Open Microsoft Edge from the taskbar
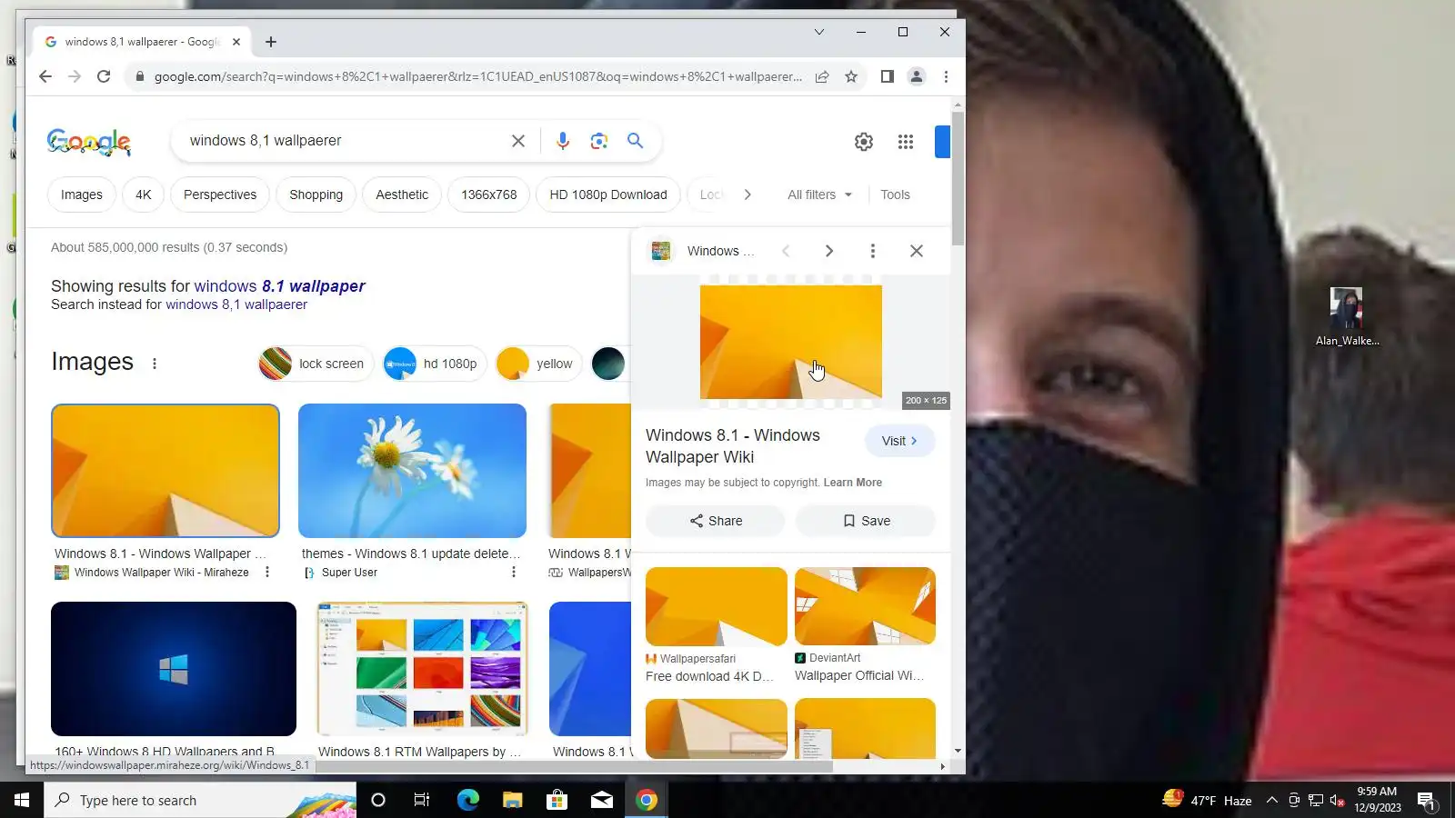 pyautogui.click(x=468, y=800)
